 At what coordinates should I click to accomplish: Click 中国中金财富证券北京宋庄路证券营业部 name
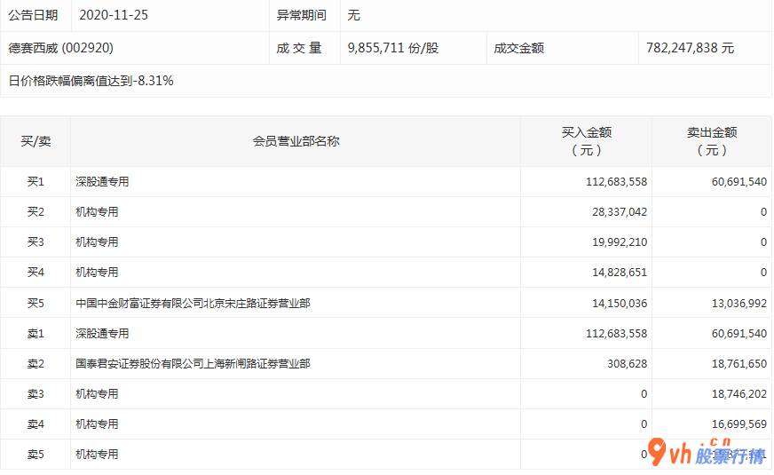pos(193,303)
